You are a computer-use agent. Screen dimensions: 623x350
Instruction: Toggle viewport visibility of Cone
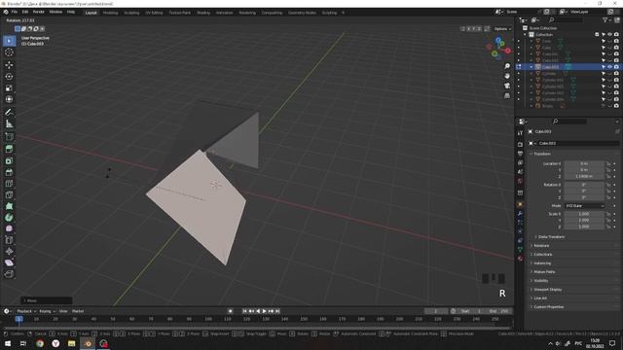click(610, 41)
